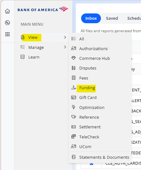
Task: Switch to the Inbox tab
Action: (x=91, y=18)
